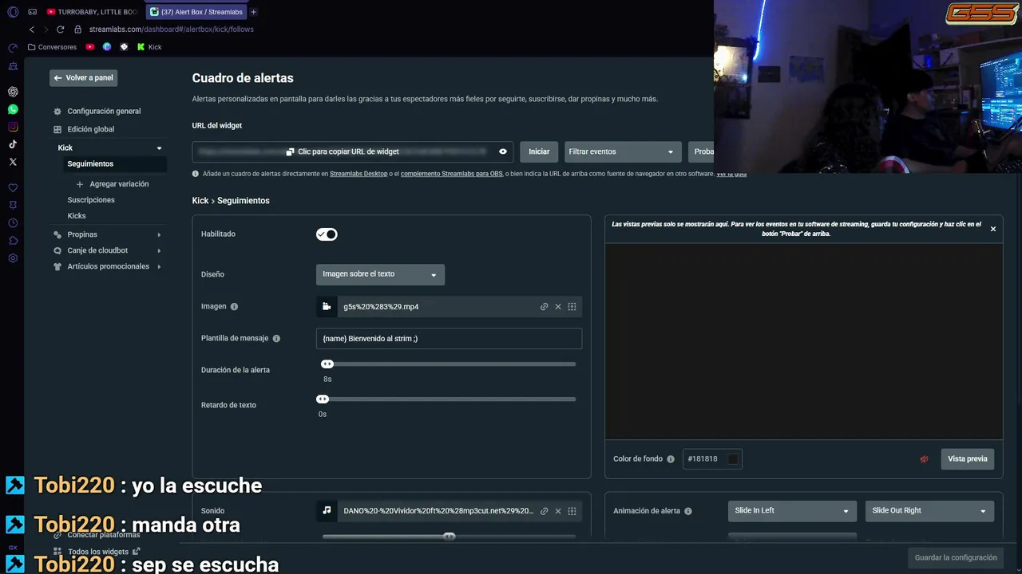Reload the current page
Viewport: 1022px width, 574px height.
click(x=60, y=29)
